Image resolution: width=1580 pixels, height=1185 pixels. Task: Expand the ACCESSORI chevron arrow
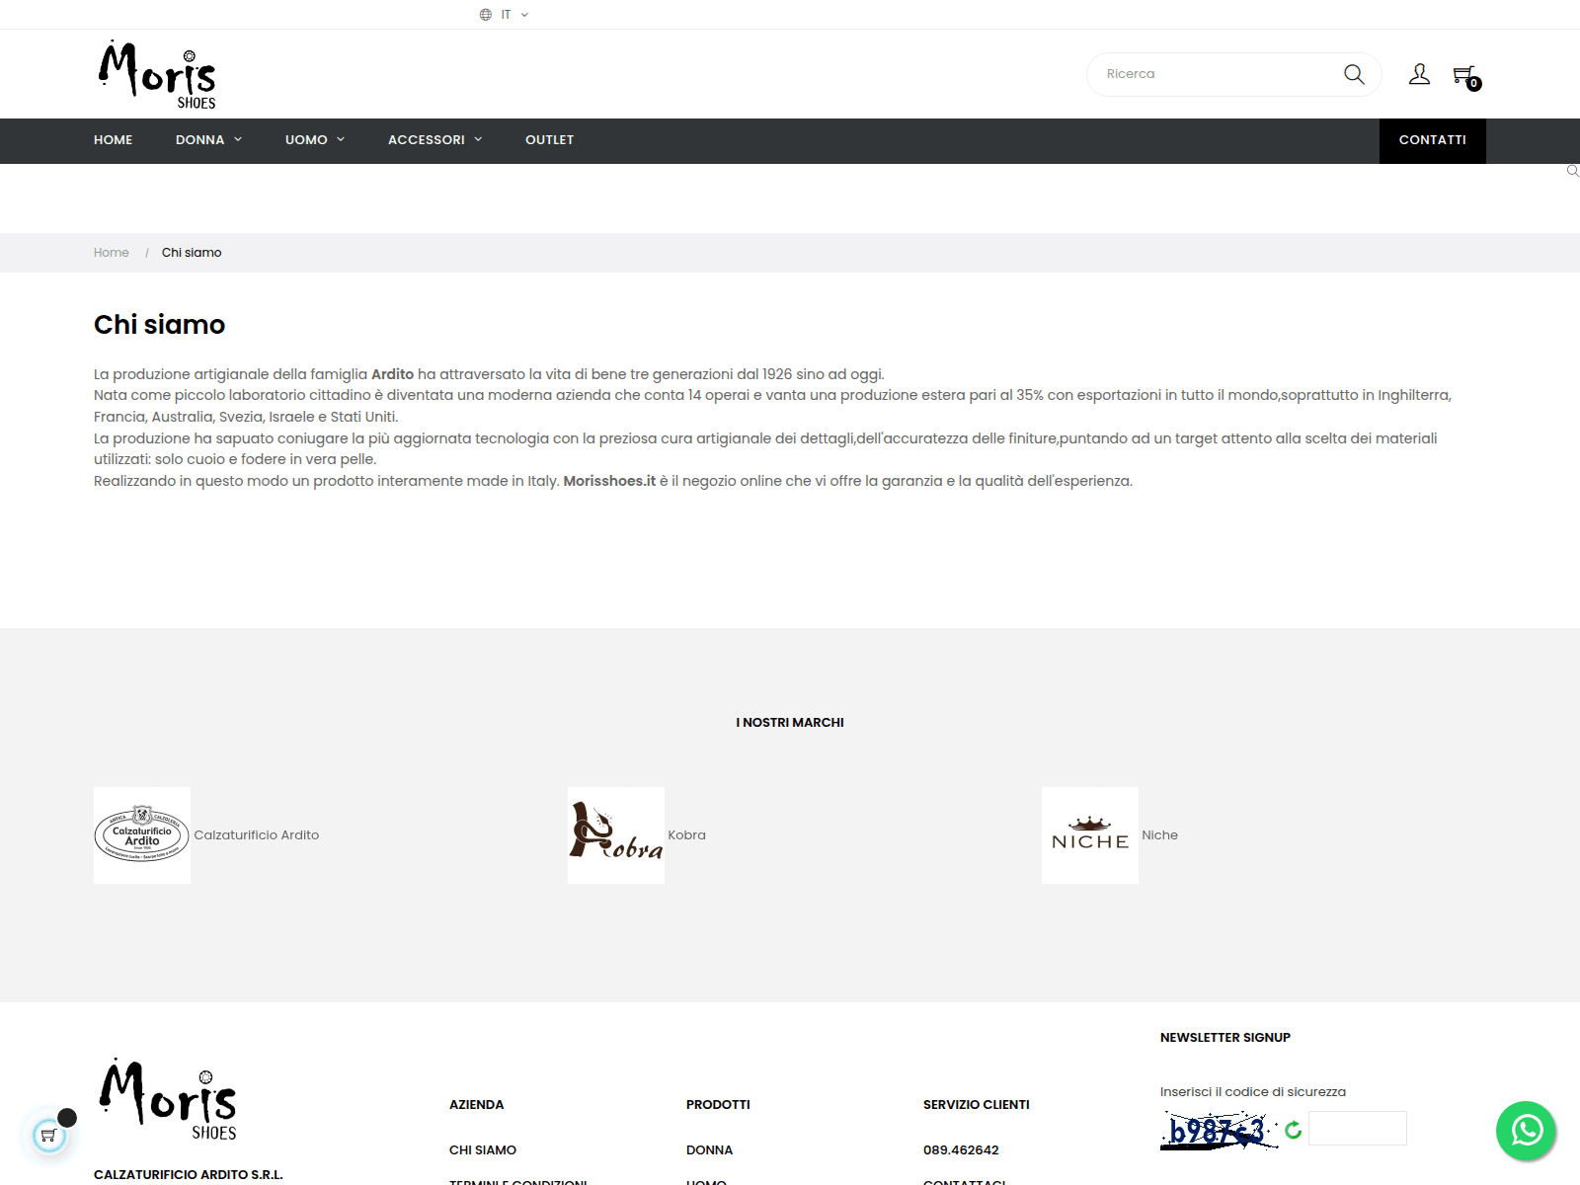click(x=478, y=140)
